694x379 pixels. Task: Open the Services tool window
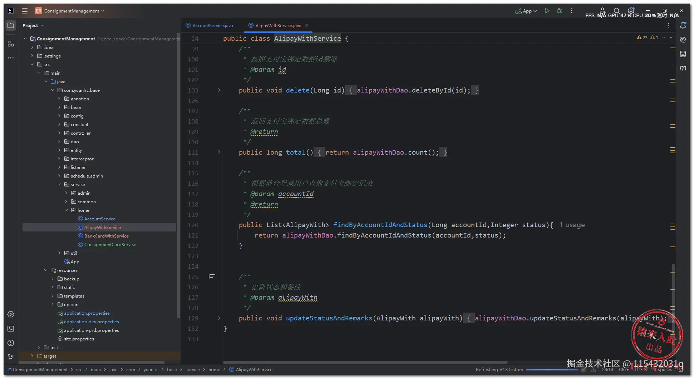[11, 314]
